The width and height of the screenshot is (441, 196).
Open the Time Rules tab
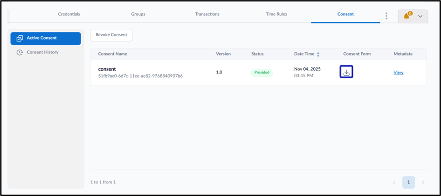pyautogui.click(x=276, y=14)
